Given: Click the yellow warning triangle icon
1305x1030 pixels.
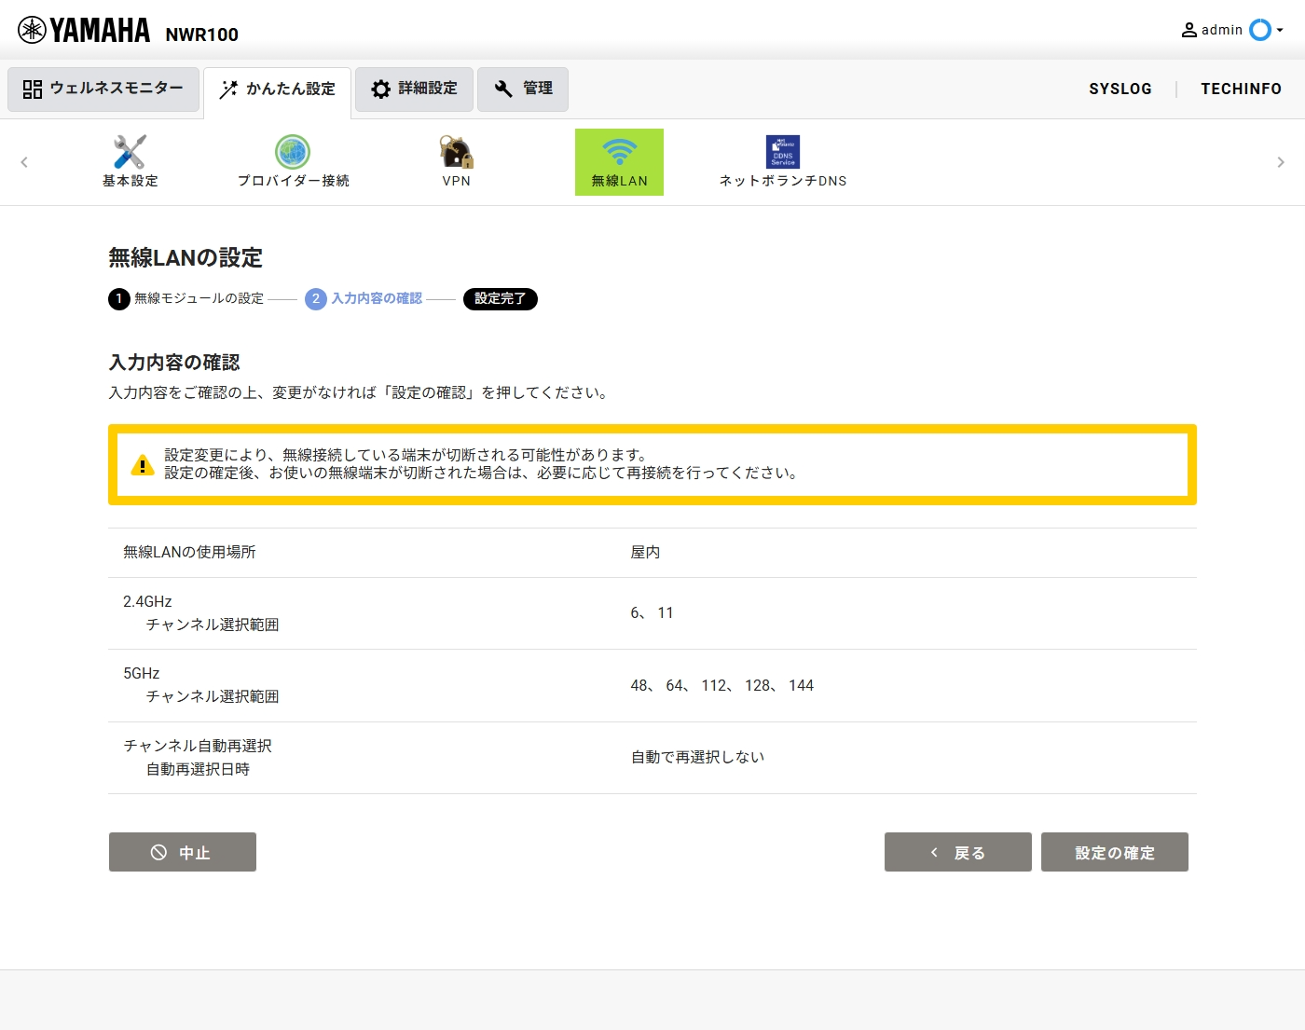Looking at the screenshot, I should tap(142, 465).
